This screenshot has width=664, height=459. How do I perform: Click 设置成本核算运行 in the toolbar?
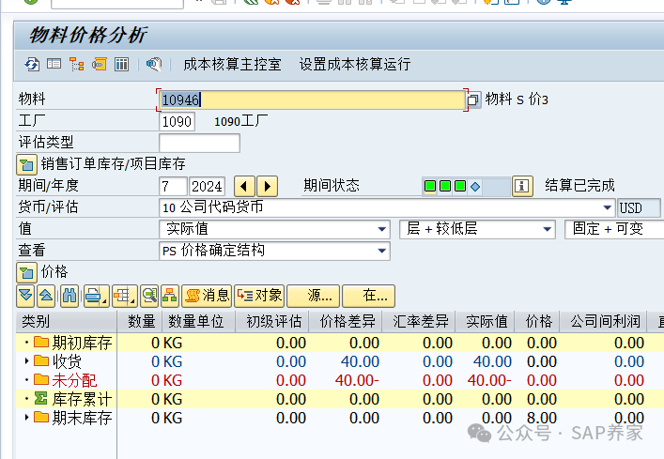point(355,65)
